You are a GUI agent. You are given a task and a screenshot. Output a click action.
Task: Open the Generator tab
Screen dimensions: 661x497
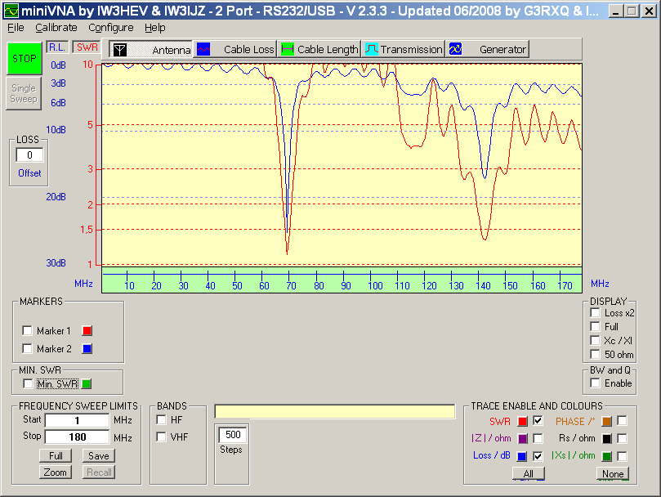(x=487, y=49)
